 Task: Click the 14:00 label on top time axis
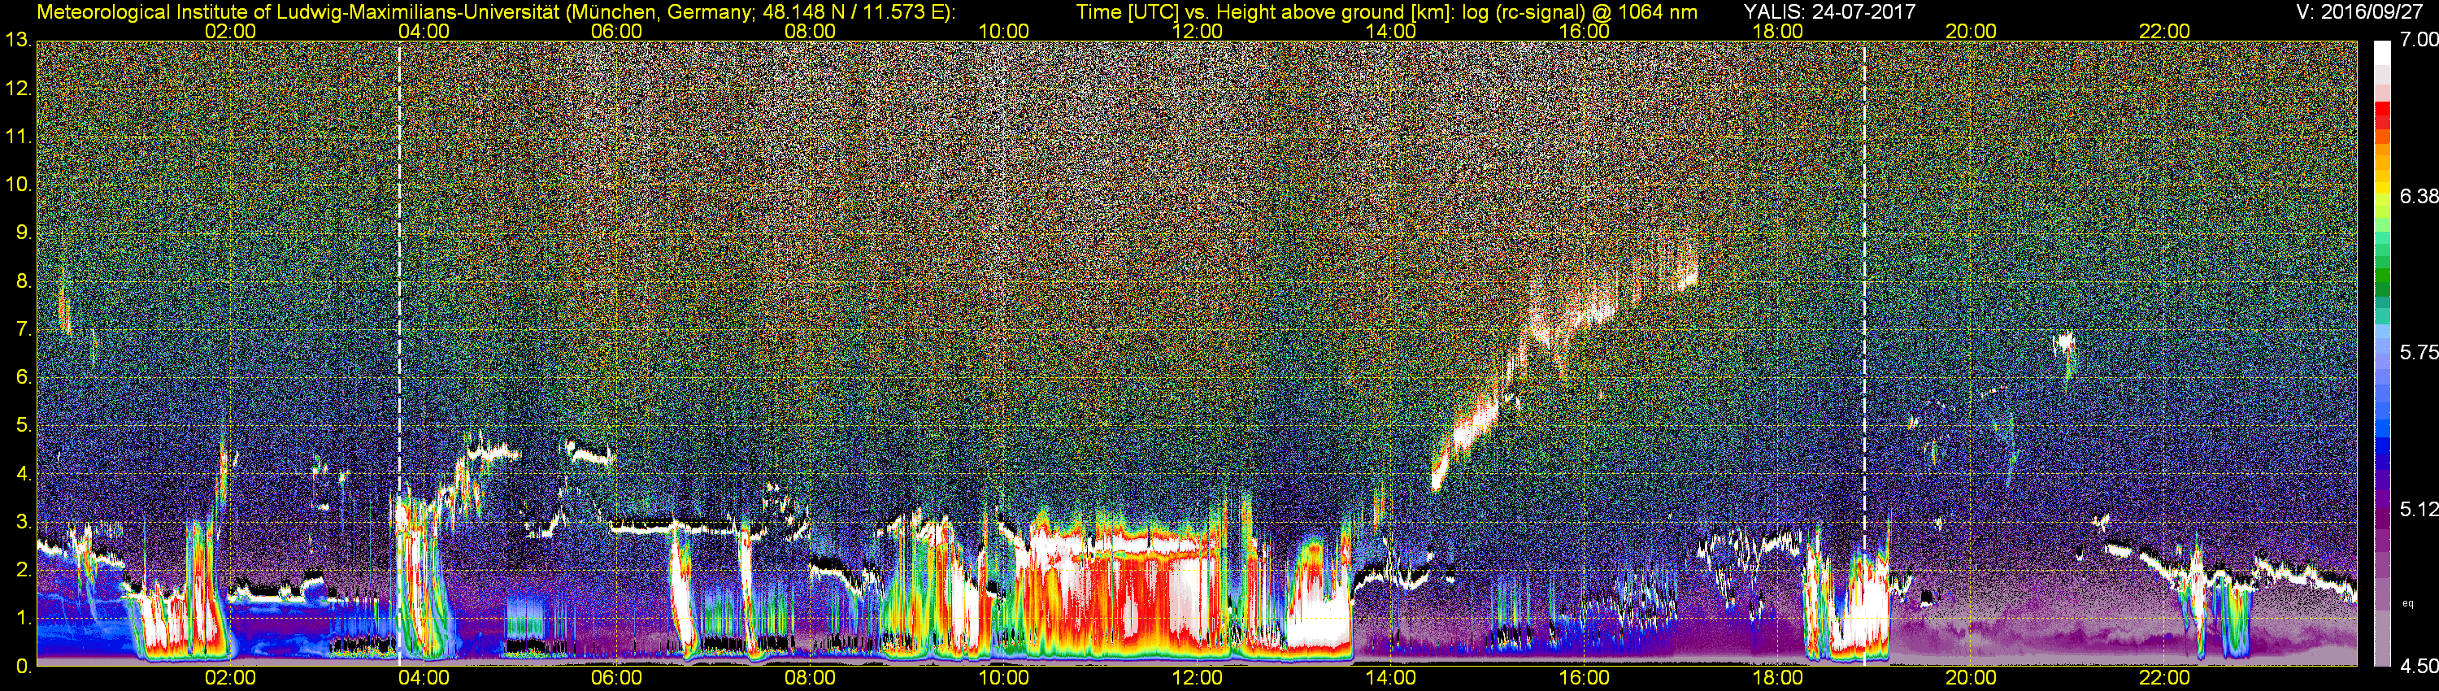click(x=1391, y=31)
